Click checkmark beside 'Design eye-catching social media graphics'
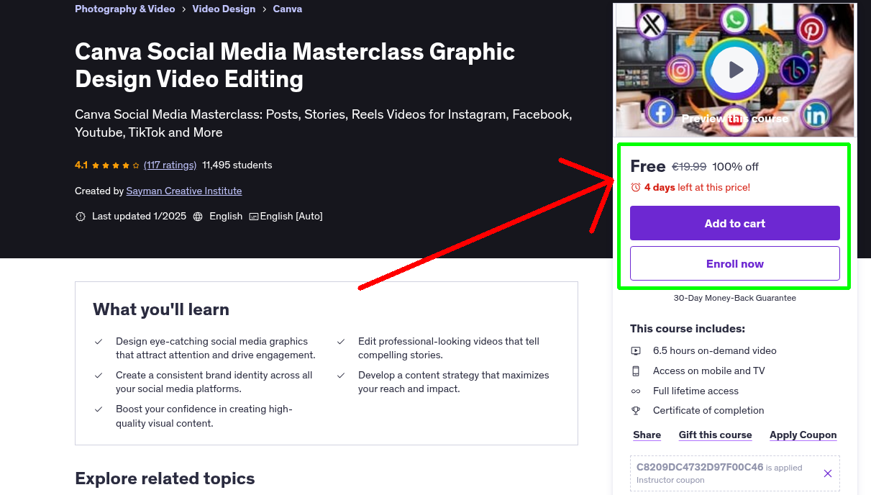The height and width of the screenshot is (495, 871). tap(99, 342)
